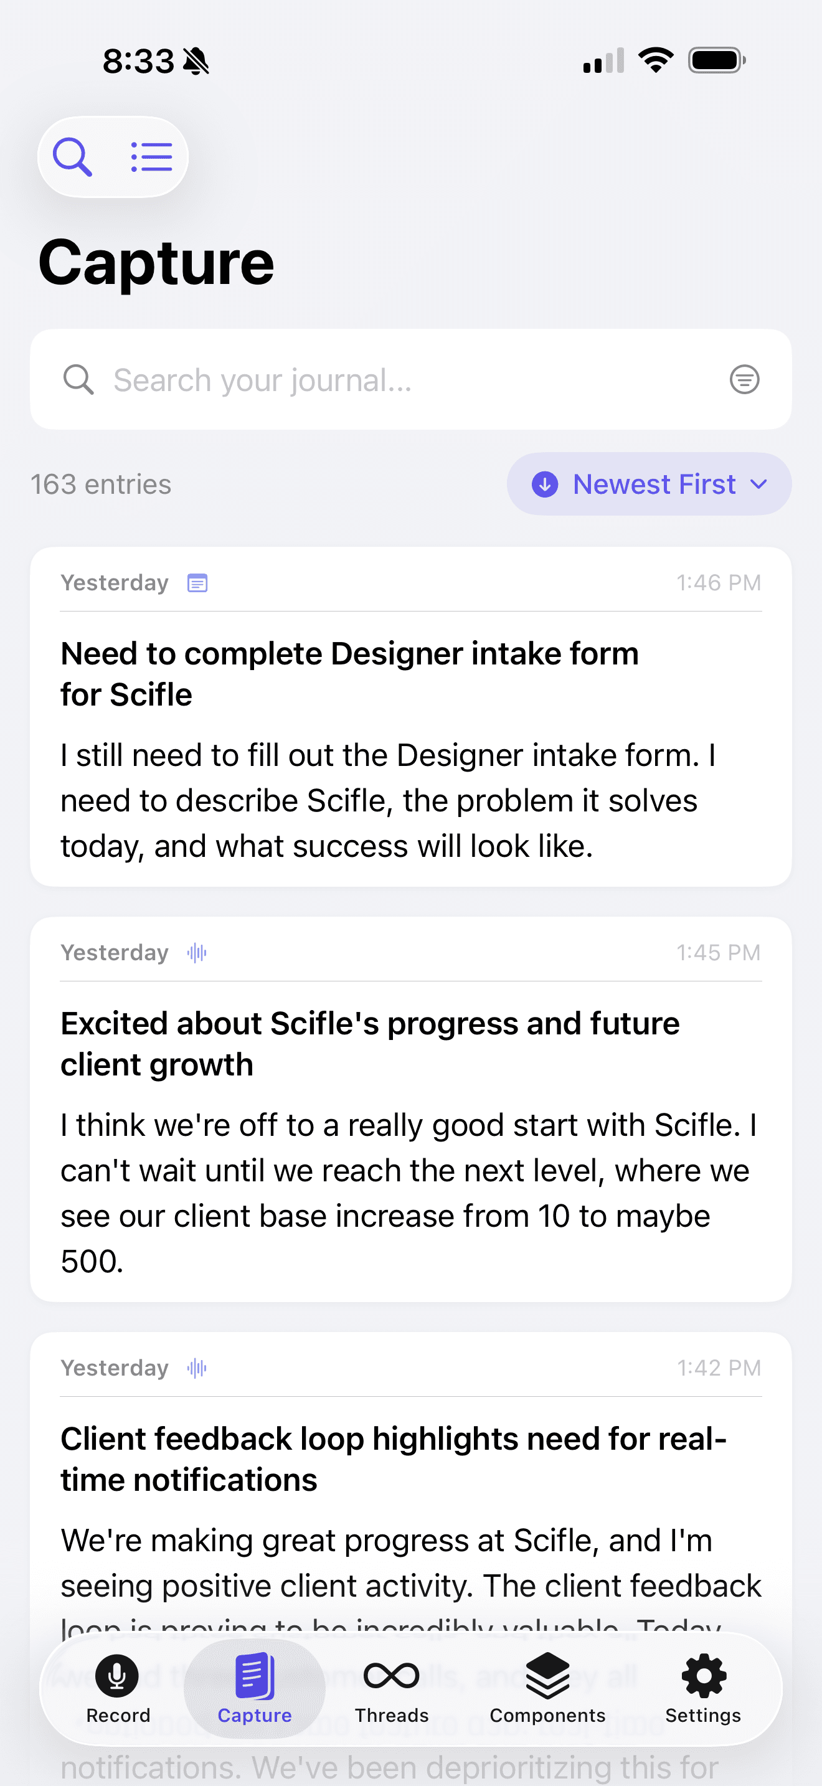Open the list view icon beside the search icon
The height and width of the screenshot is (1786, 822).
[151, 157]
